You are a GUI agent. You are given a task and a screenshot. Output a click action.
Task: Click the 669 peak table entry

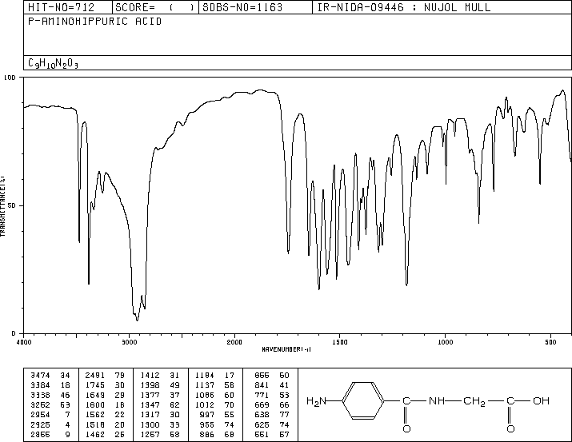pos(272,404)
